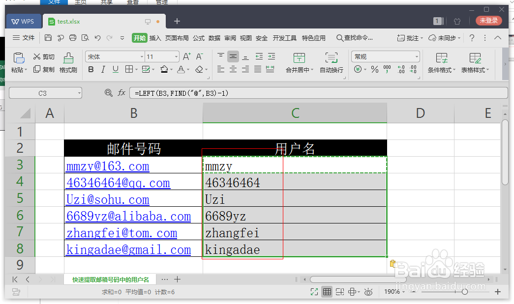Align text left
Viewport: 514px width, 304px height.
click(x=221, y=69)
